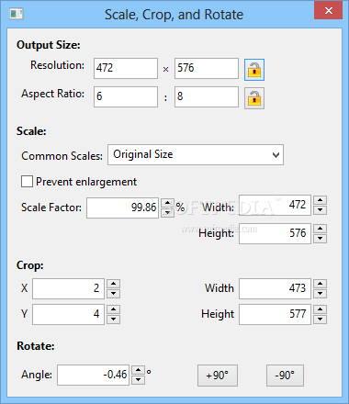
Task: Click the Resolution width field showing 472
Action: click(126, 68)
